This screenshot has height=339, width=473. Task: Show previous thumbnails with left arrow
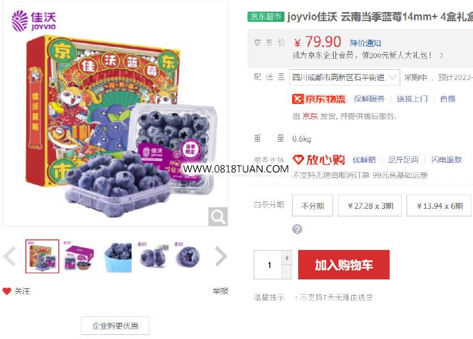10,256
